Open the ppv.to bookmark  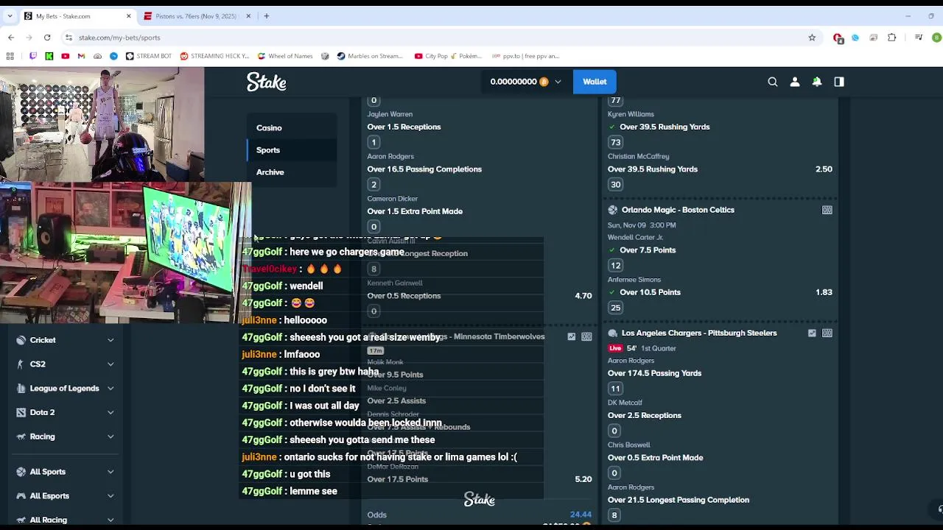[526, 56]
